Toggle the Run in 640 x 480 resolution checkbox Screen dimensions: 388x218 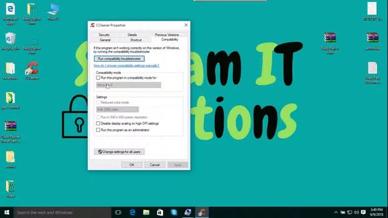click(98, 117)
